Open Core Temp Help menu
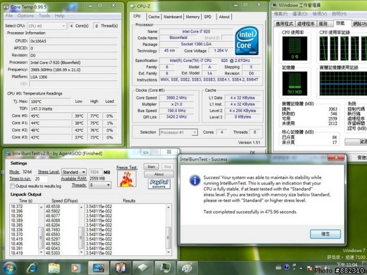367x275 pixels. [60, 15]
